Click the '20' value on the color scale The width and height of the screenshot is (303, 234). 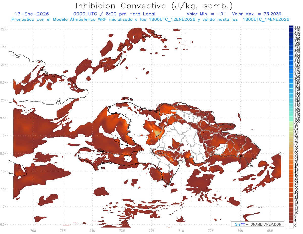pos(296,200)
